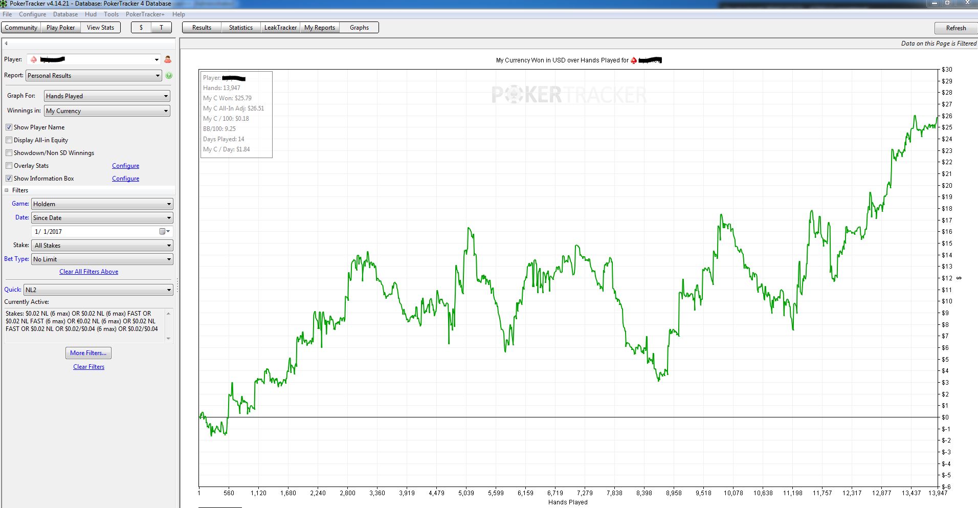Click the red player avatar icon
This screenshot has width=978, height=508.
click(x=167, y=60)
